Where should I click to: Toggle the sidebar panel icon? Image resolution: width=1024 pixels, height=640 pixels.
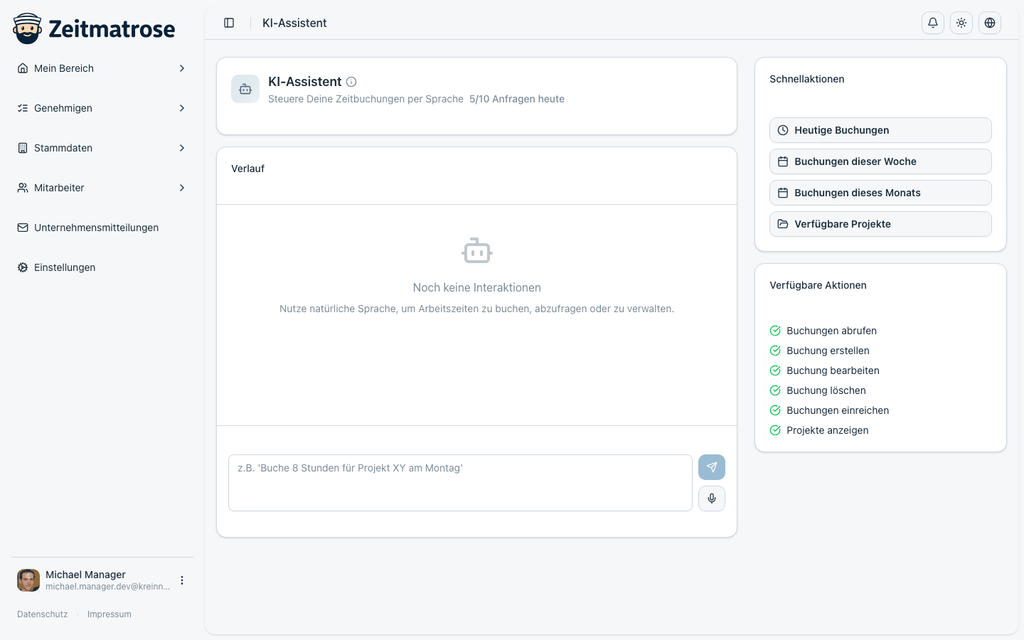click(x=229, y=23)
